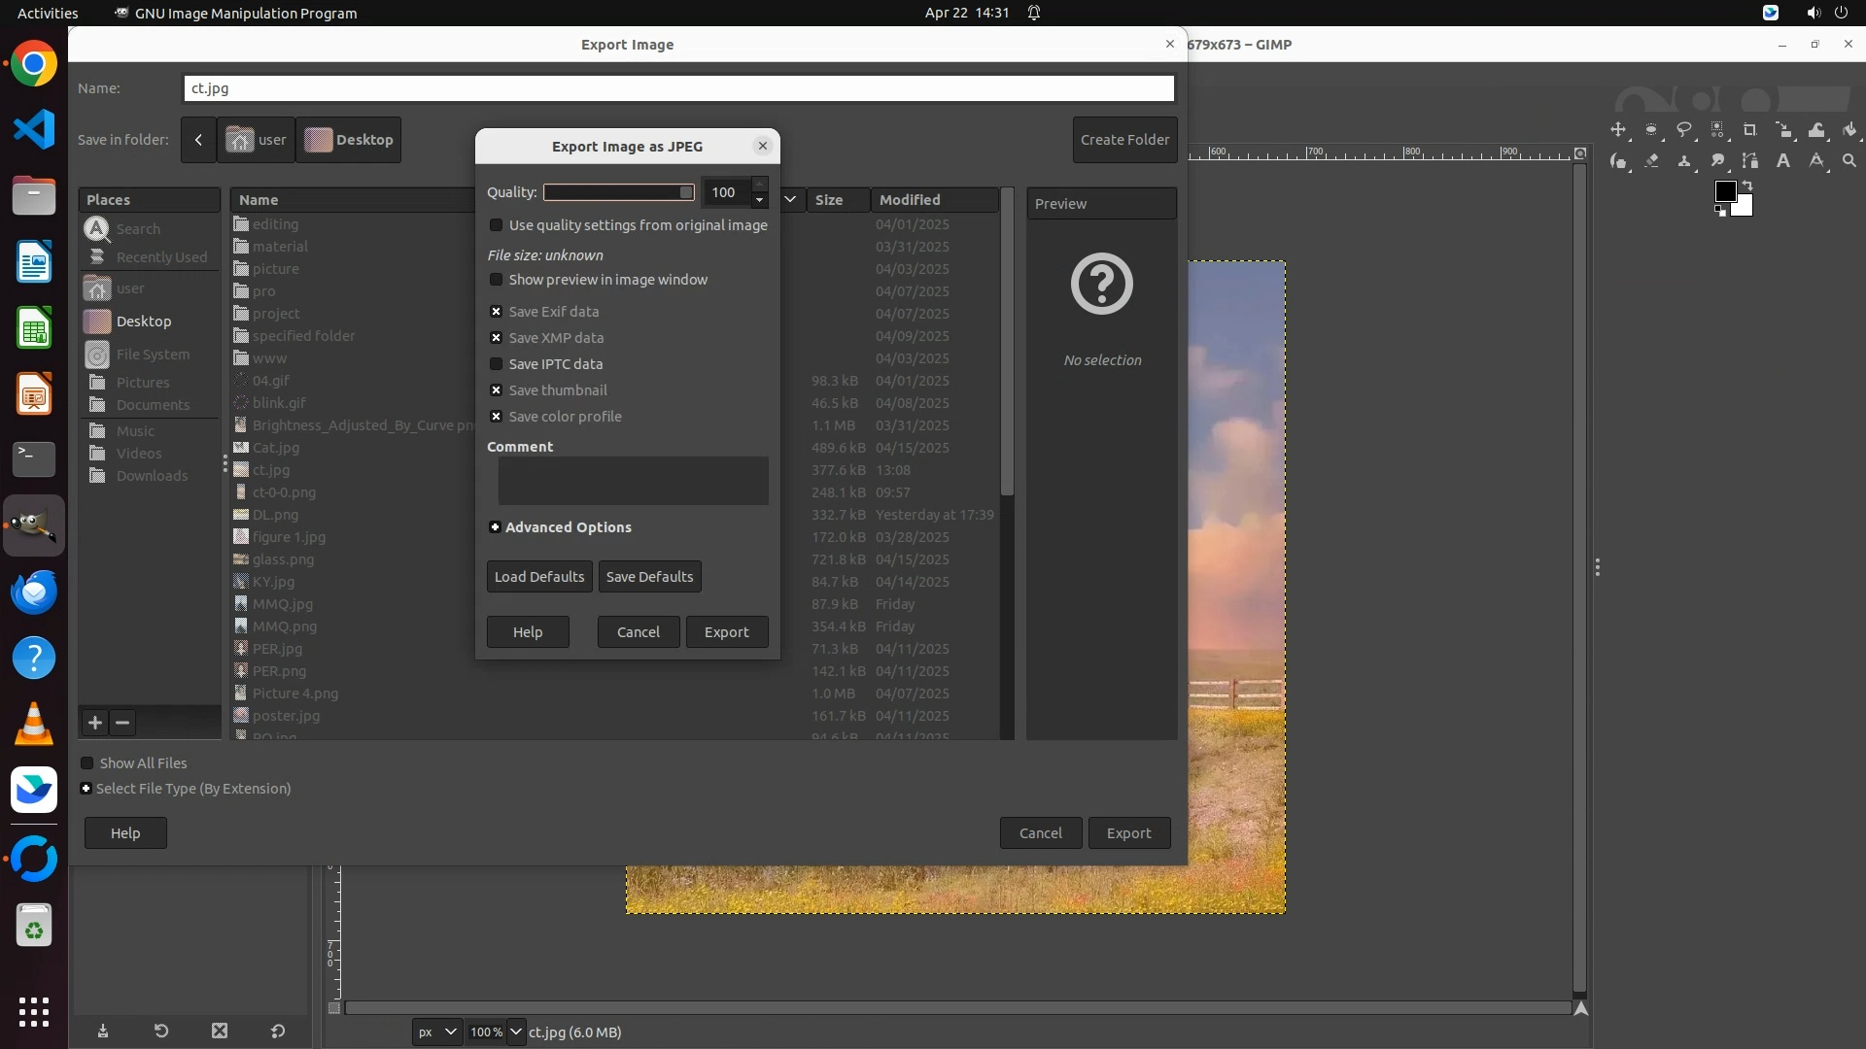
Task: Select the Move tool in toolbox
Action: tap(1618, 130)
